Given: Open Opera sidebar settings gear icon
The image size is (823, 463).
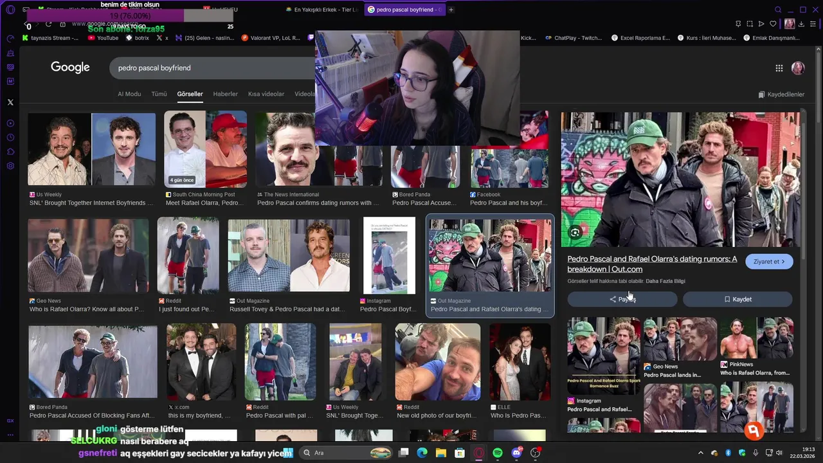Looking at the screenshot, I should pyautogui.click(x=10, y=166).
